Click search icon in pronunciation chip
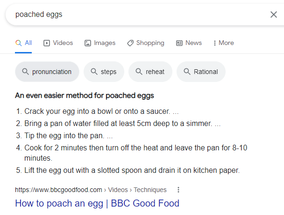Viewport: 284px width, 215px height. (25, 72)
